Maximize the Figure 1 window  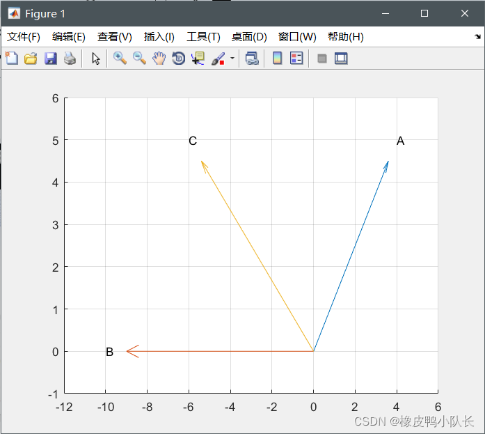click(x=424, y=13)
